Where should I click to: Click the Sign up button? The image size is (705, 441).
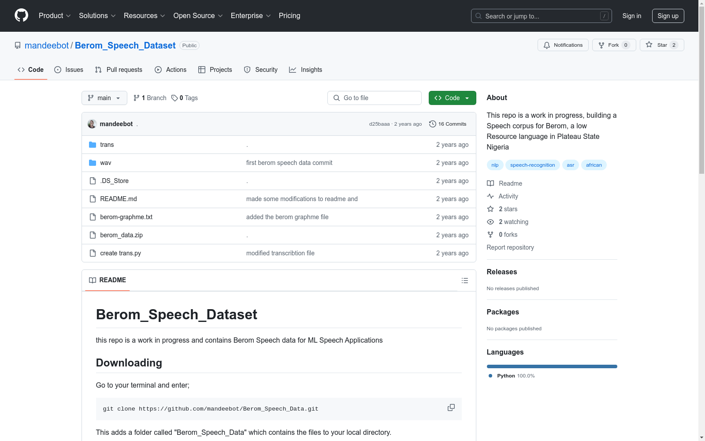click(x=668, y=16)
